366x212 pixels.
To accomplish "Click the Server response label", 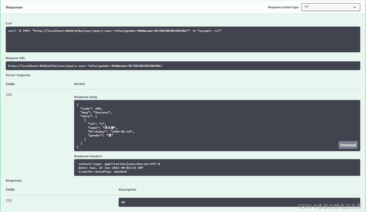I will tap(18, 75).
